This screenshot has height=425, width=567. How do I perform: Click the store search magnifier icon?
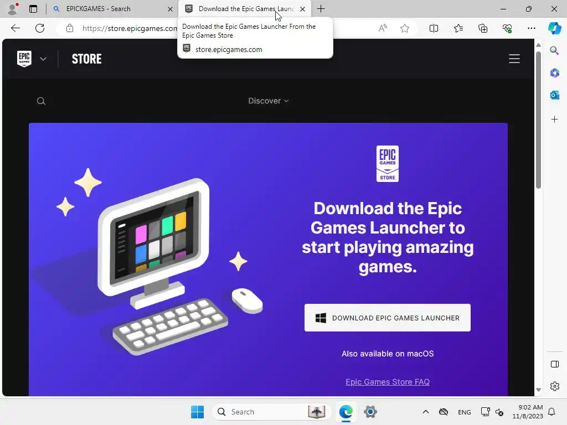coord(41,101)
